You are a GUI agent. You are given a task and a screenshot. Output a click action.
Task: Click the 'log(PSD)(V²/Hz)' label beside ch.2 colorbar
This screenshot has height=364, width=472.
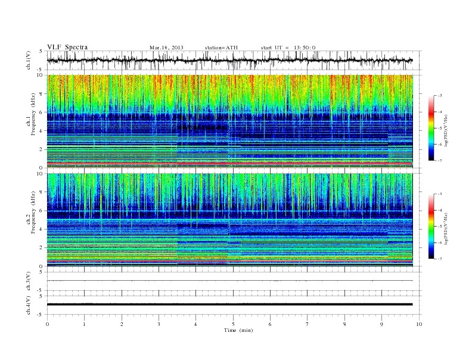447,228
